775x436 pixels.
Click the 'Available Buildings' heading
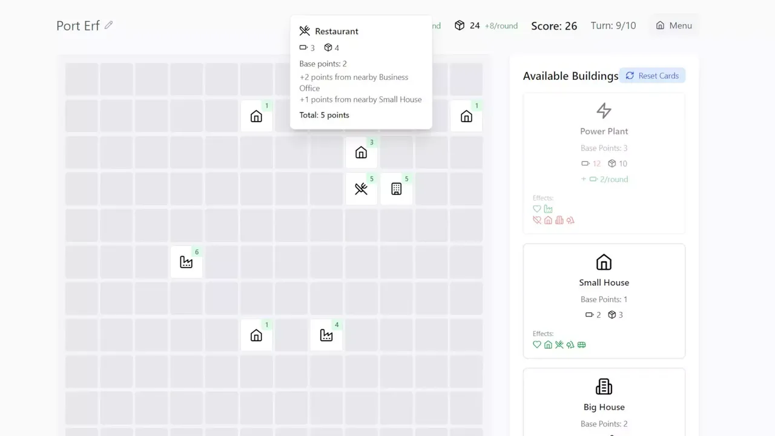pos(570,76)
